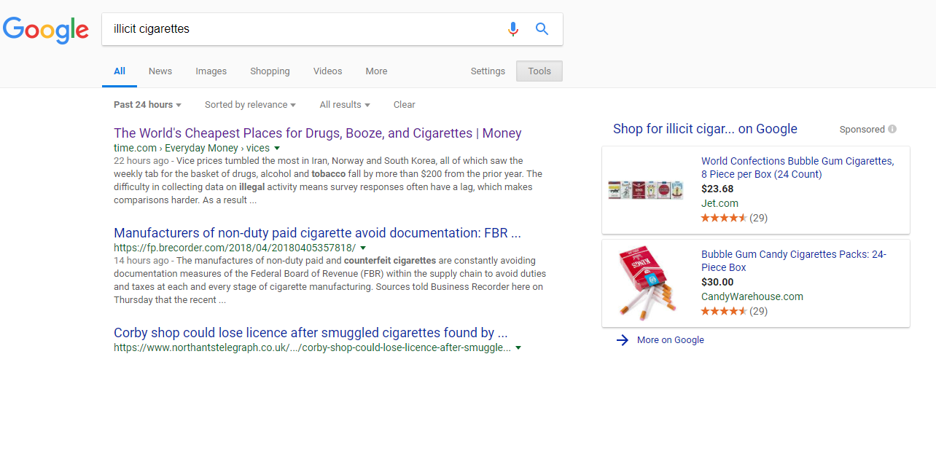Open the Sorted by relevance dropdown

(x=250, y=105)
